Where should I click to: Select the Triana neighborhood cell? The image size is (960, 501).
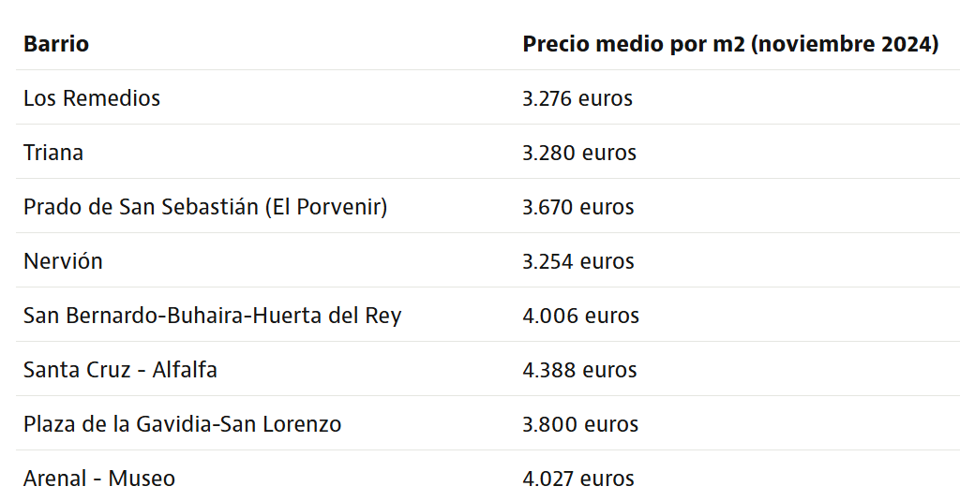point(53,153)
